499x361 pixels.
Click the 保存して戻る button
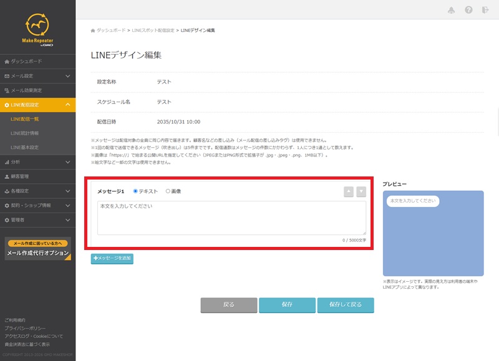coord(346,305)
